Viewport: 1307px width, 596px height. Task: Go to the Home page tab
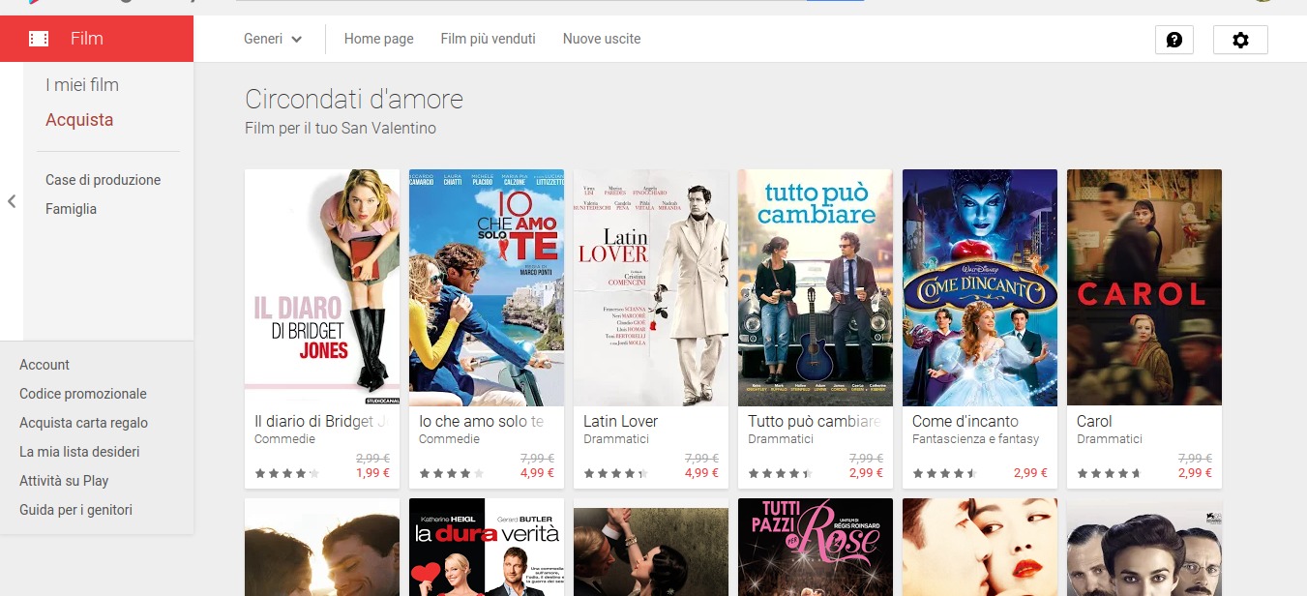pyautogui.click(x=379, y=39)
